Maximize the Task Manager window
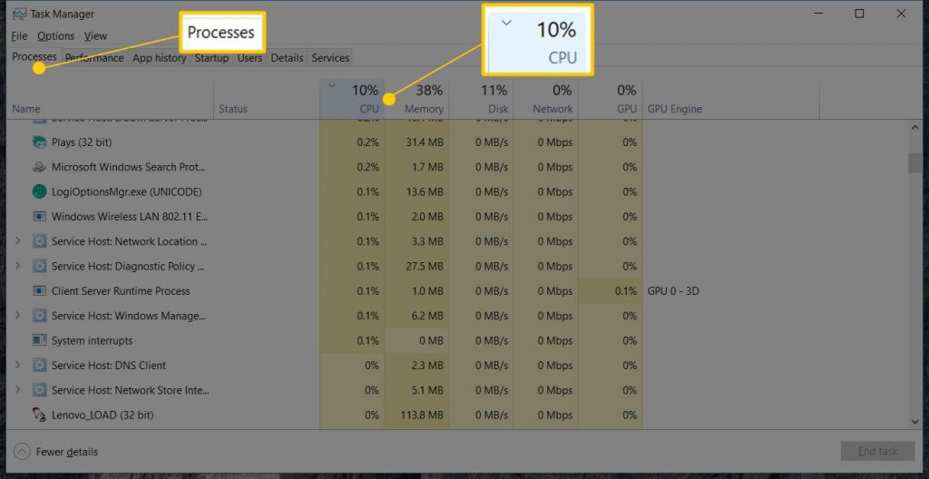Screen dimensions: 929x479 [x=860, y=15]
